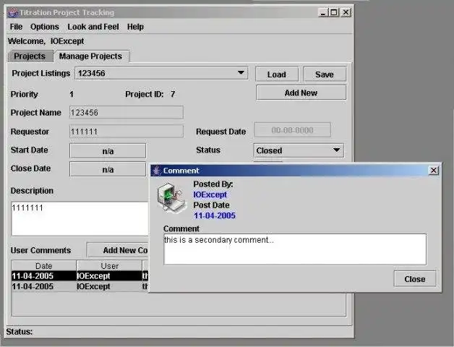Click the Add New project button
454x347 pixels.
[301, 93]
